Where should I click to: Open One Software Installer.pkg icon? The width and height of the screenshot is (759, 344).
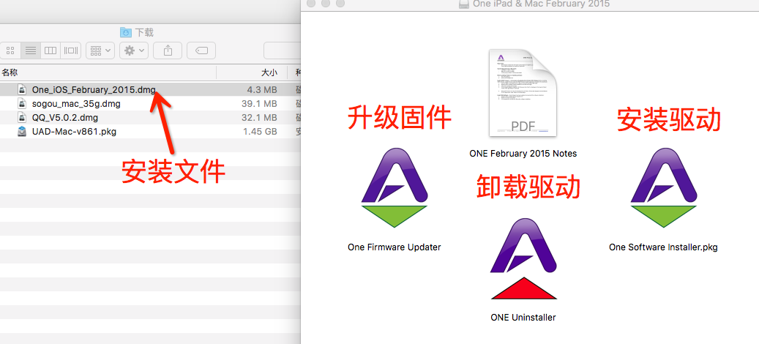point(663,188)
